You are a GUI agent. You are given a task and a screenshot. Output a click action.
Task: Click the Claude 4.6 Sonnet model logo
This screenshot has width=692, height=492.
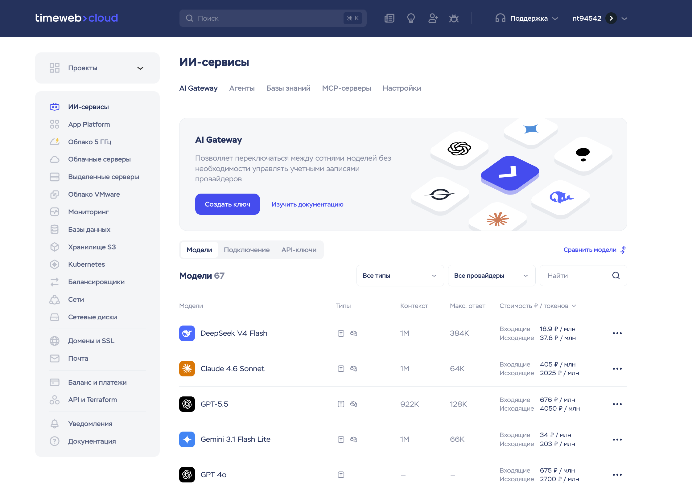[187, 369]
